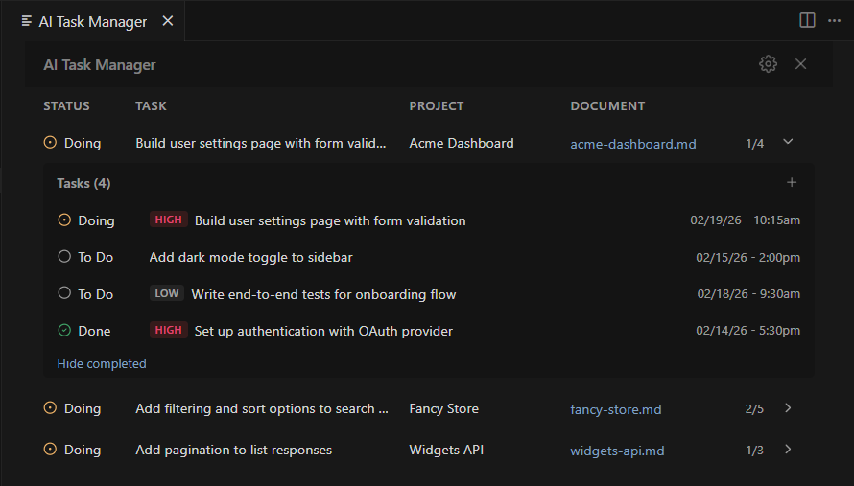Click the date 02/15/26 - 2:00pm

coord(747,258)
